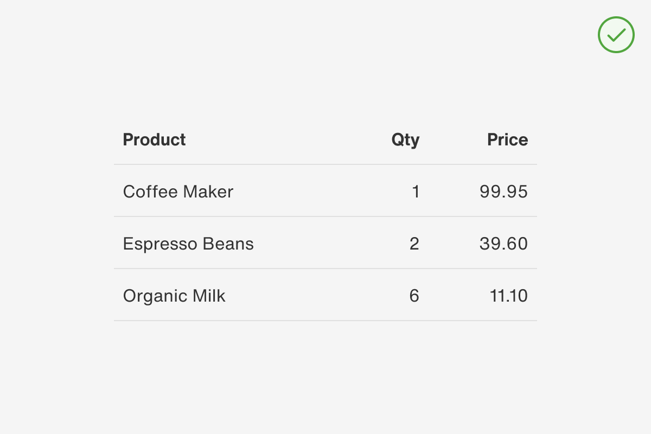Screen dimensions: 651x434
Task: Click blank area between Organic Milk and 6
Action: 317,296
